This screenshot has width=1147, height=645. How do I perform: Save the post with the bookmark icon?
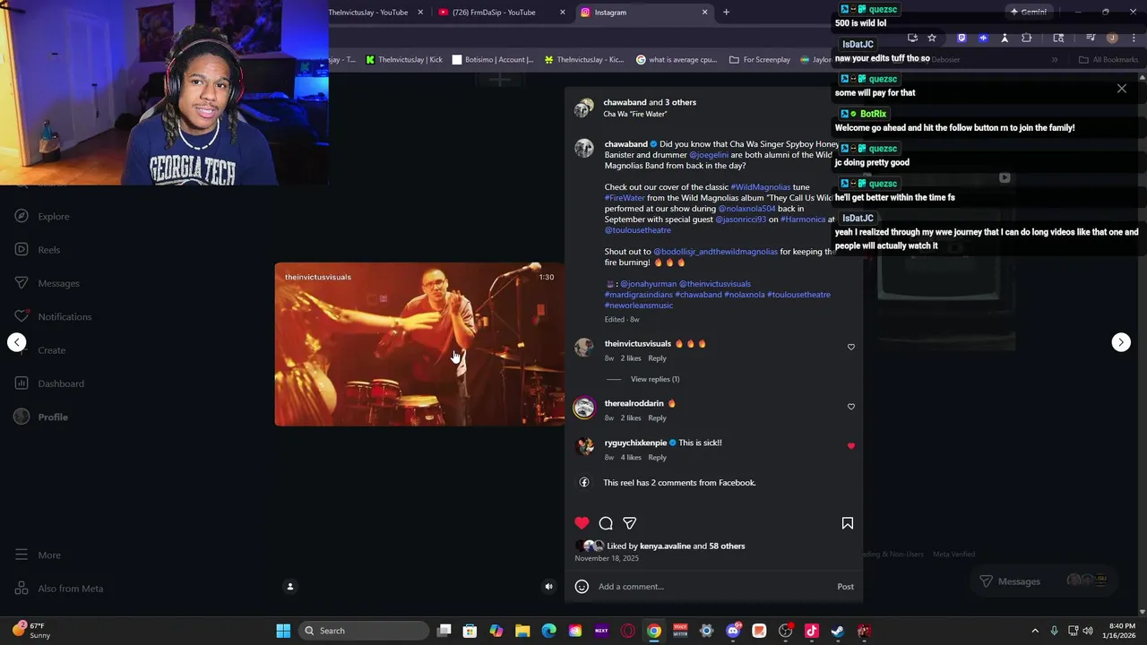[x=847, y=523]
